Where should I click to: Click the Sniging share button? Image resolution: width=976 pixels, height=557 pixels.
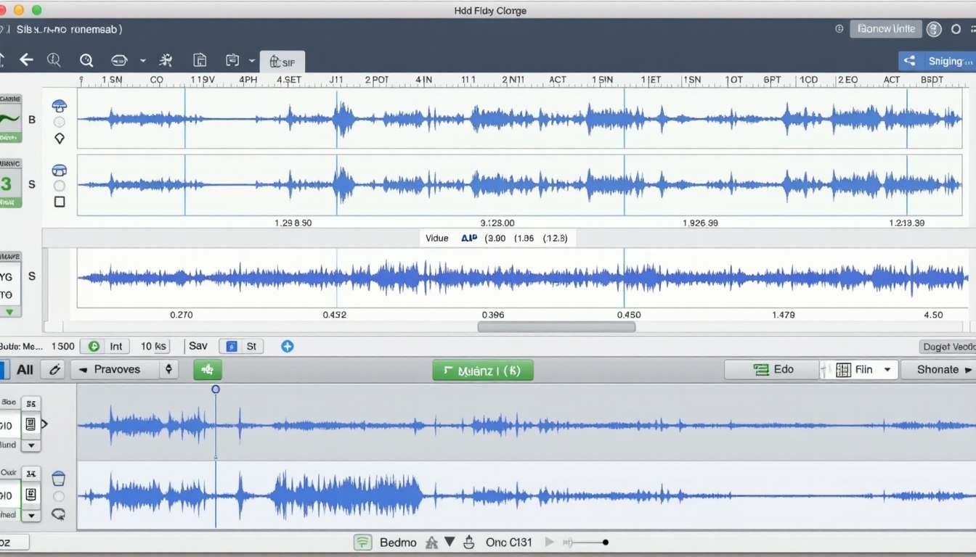937,61
